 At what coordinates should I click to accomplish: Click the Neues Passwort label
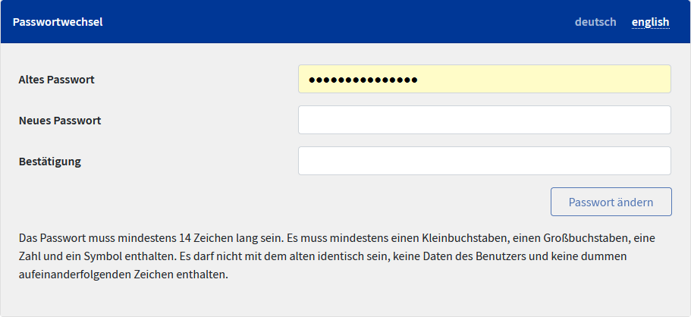(60, 120)
